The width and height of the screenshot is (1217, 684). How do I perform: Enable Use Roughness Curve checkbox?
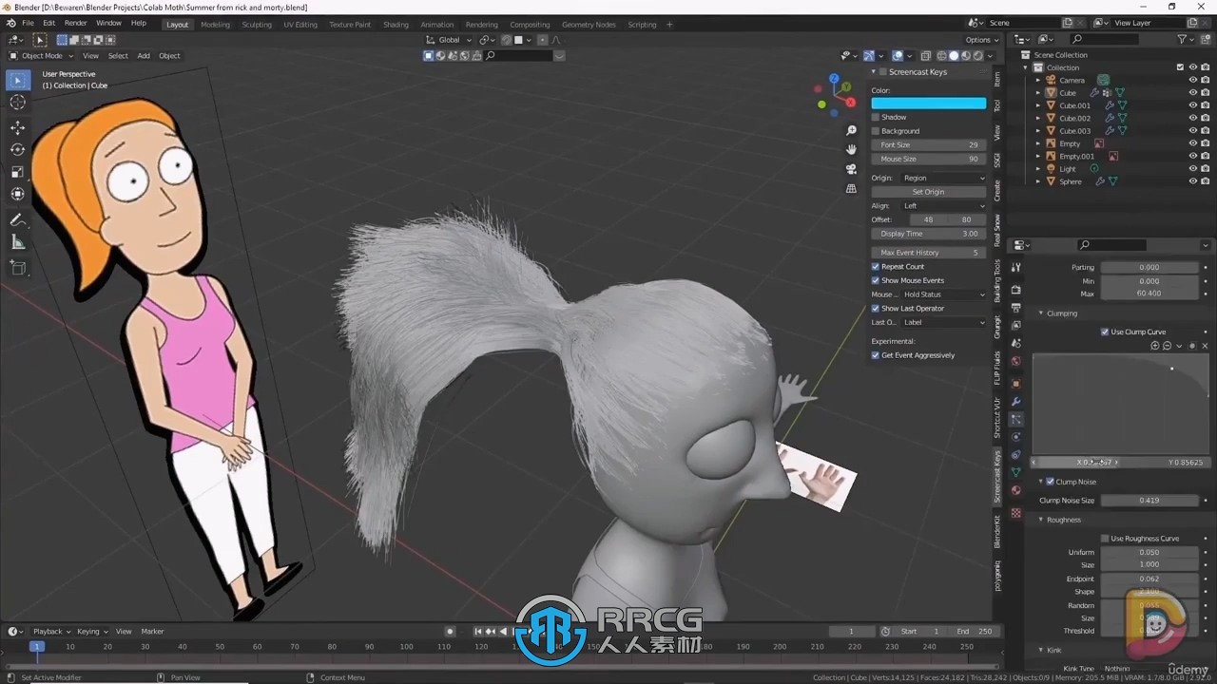(x=1105, y=539)
